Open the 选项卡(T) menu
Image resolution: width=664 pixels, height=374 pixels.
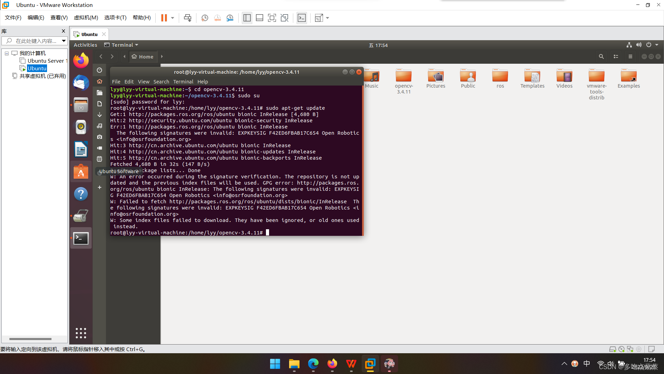point(116,18)
